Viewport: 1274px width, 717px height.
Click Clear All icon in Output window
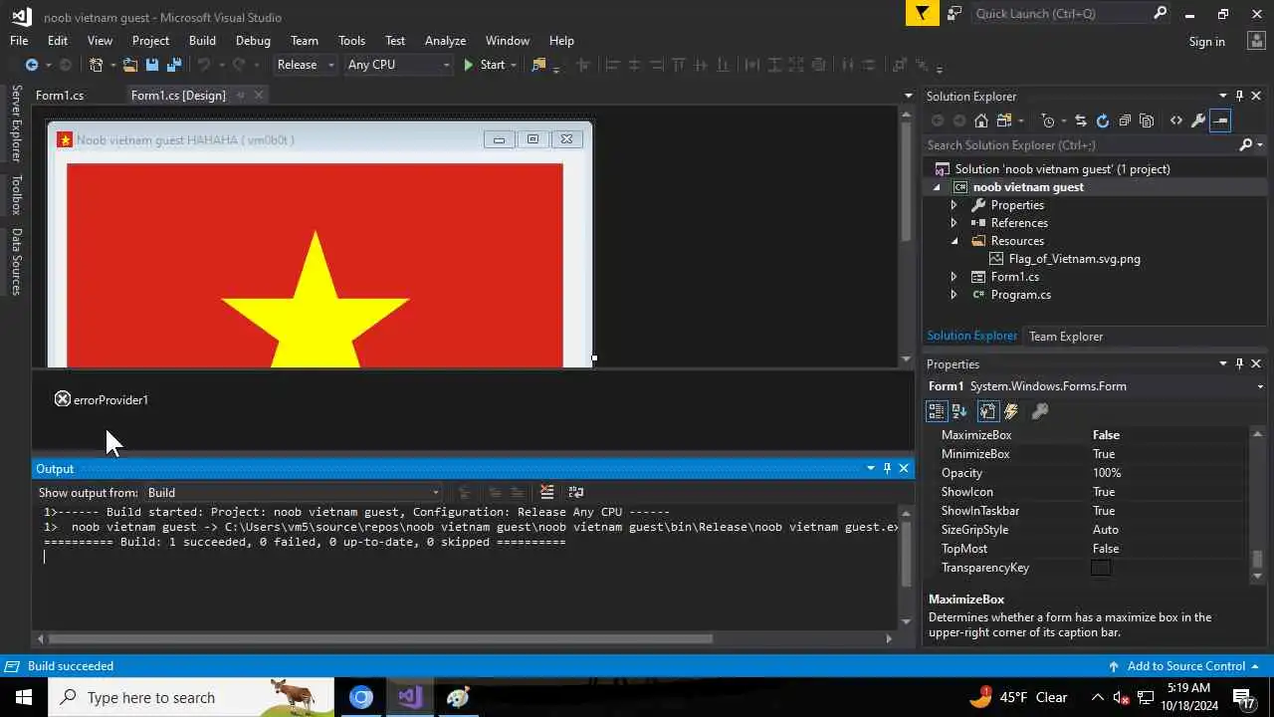tap(546, 492)
